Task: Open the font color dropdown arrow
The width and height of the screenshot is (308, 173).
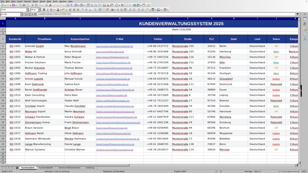Action: click(x=61, y=9)
